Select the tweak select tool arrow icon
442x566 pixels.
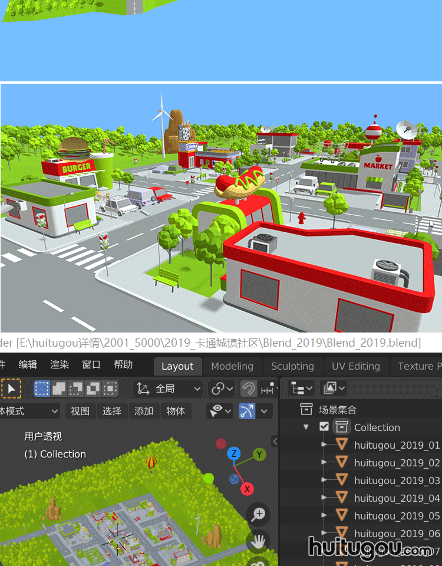(10, 389)
